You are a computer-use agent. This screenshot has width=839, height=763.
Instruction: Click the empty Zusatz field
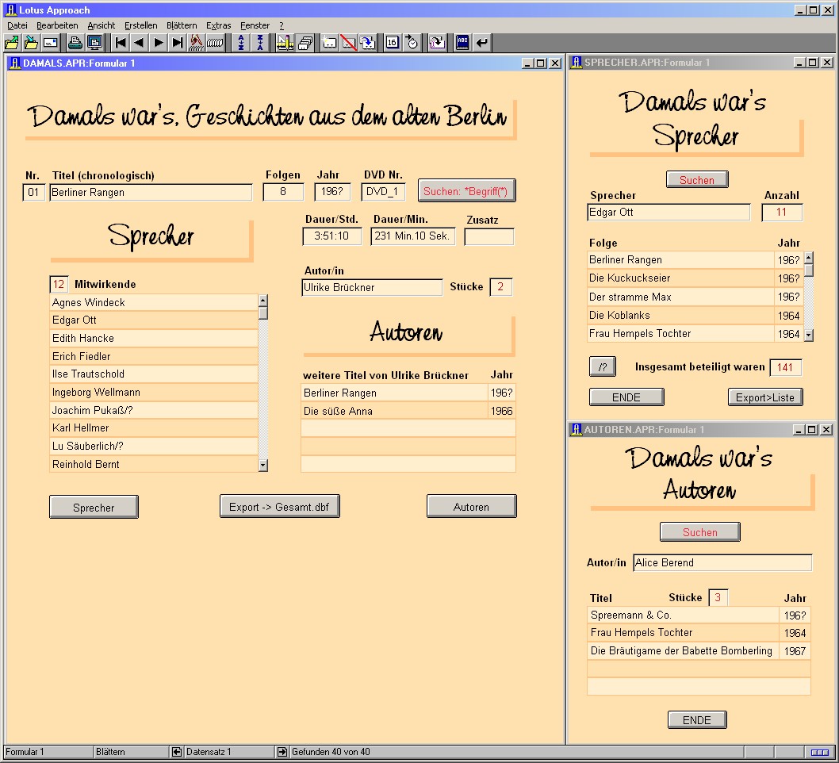pyautogui.click(x=489, y=236)
